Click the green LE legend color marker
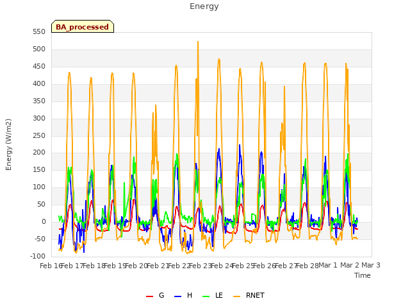The width and height of the screenshot is (410, 308). coord(206,296)
